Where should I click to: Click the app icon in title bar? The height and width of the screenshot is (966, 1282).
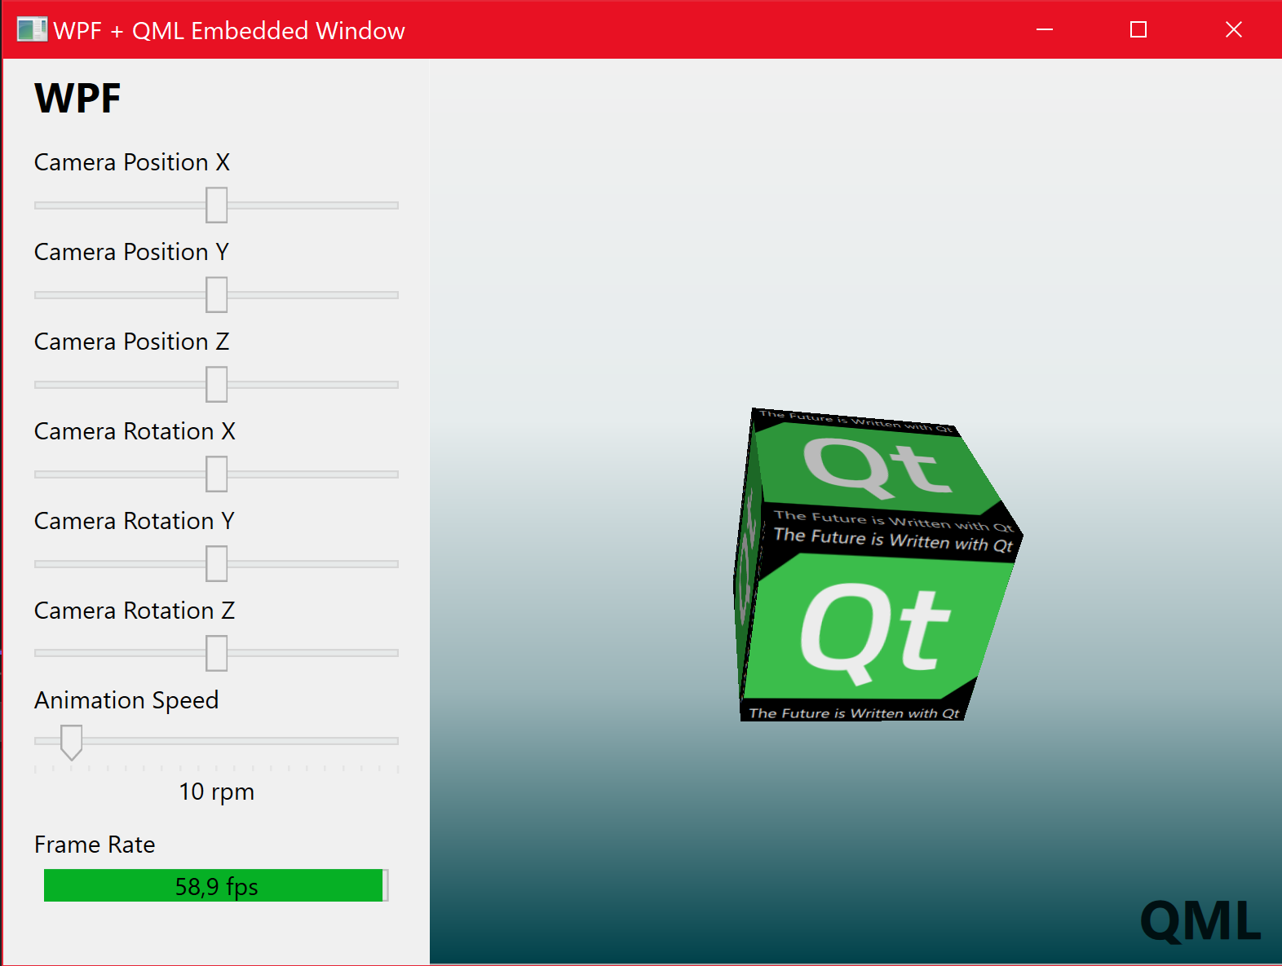click(x=32, y=30)
